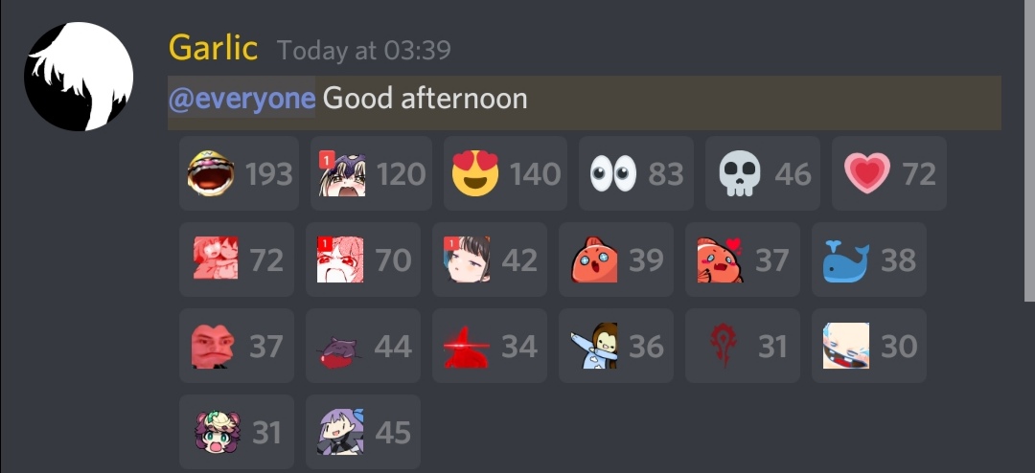The image size is (1035, 473).
Task: Click the Garlic username
Action: [213, 49]
